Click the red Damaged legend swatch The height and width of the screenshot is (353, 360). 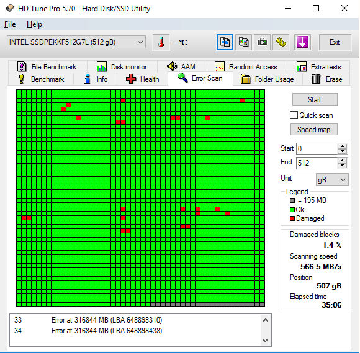pyautogui.click(x=292, y=218)
